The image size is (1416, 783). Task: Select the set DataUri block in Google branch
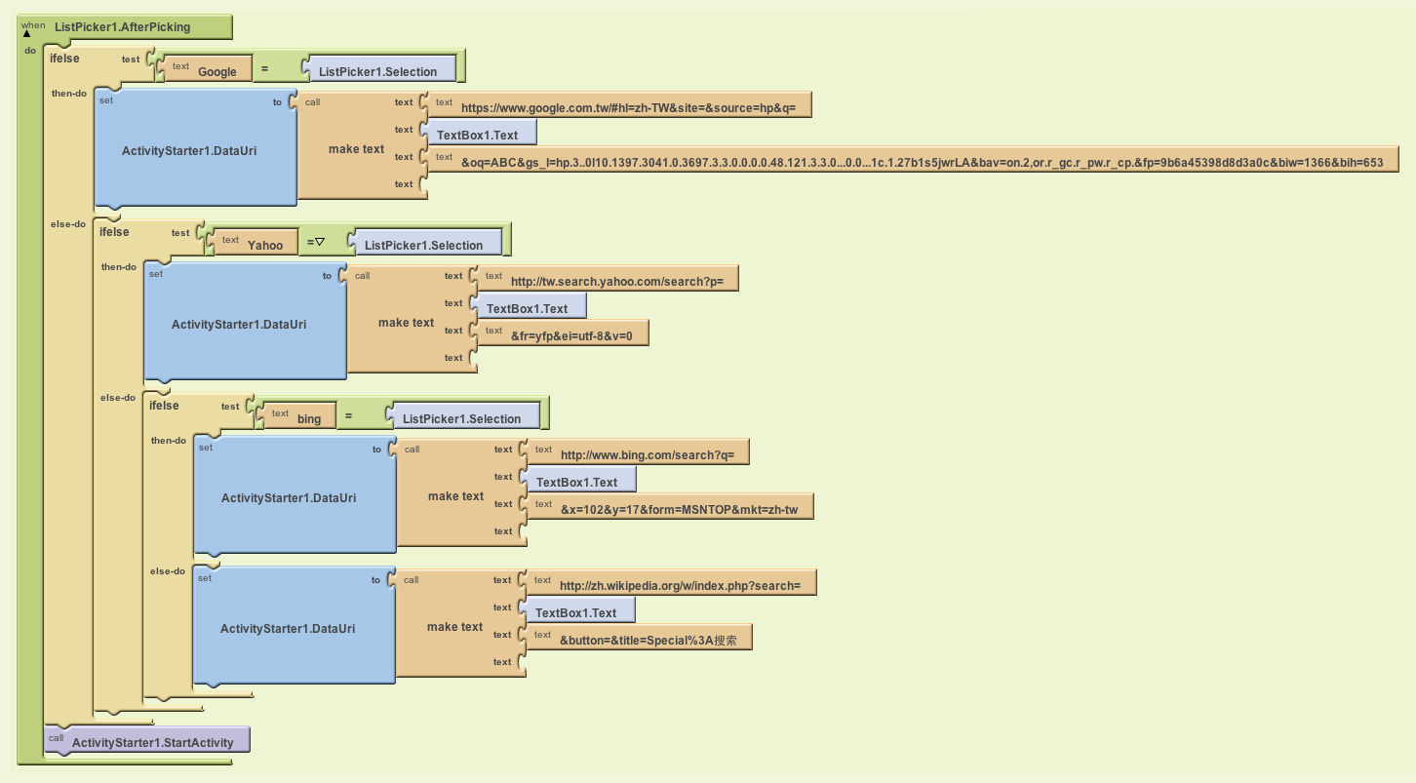[195, 149]
